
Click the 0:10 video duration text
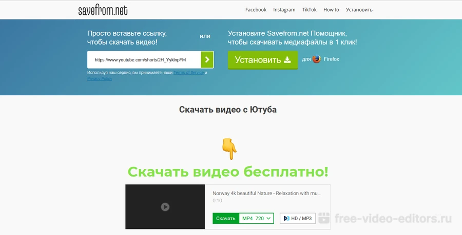[x=217, y=201]
